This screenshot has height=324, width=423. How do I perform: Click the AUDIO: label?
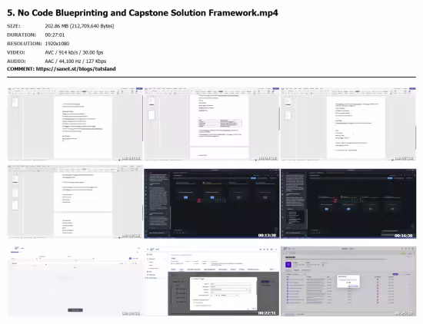coord(16,61)
